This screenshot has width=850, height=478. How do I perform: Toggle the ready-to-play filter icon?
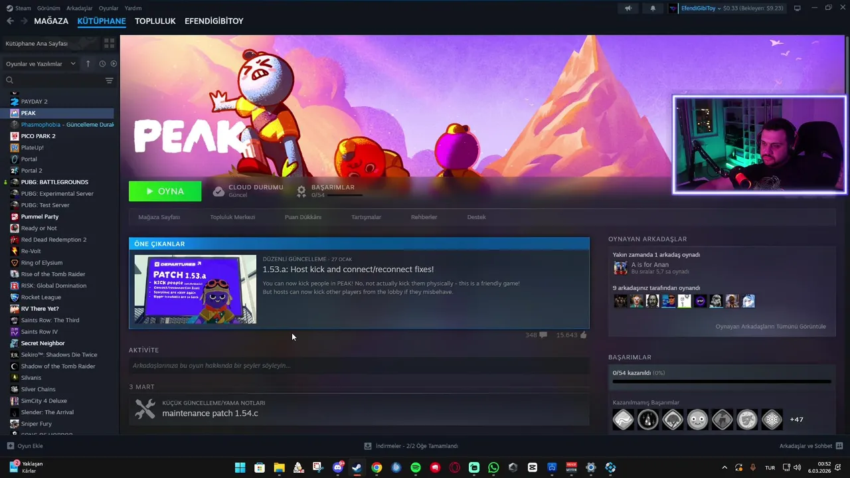tap(114, 64)
